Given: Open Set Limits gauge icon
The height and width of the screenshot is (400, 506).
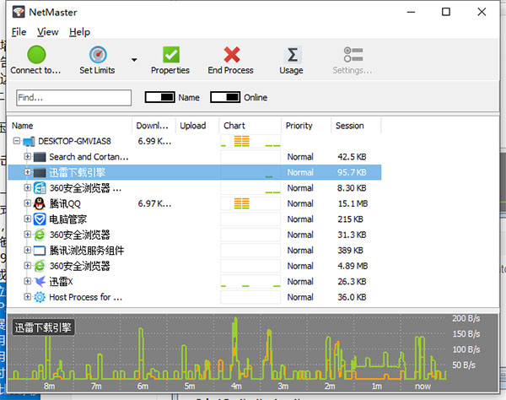Looking at the screenshot, I should point(98,55).
